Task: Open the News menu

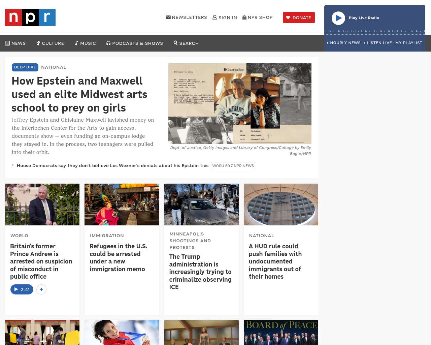Action: (x=15, y=43)
